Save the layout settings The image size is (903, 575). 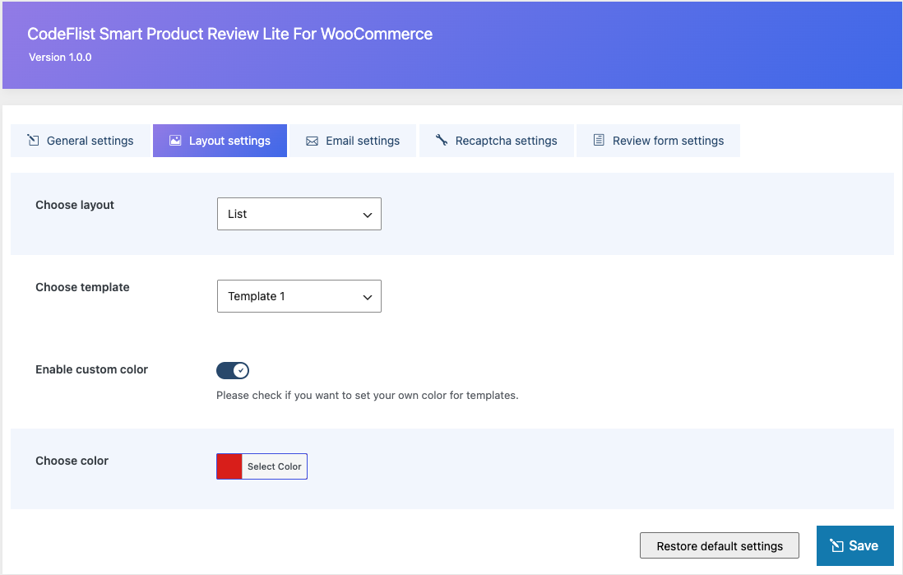(x=854, y=545)
